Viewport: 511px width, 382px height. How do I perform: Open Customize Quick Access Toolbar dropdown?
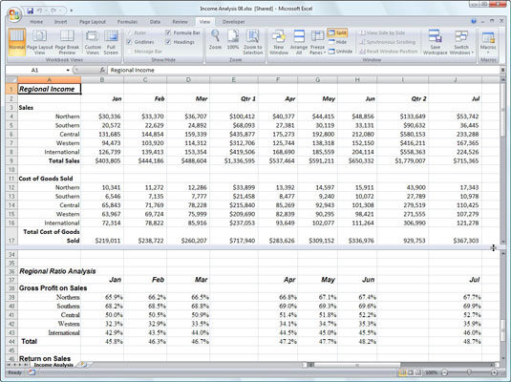[x=72, y=11]
